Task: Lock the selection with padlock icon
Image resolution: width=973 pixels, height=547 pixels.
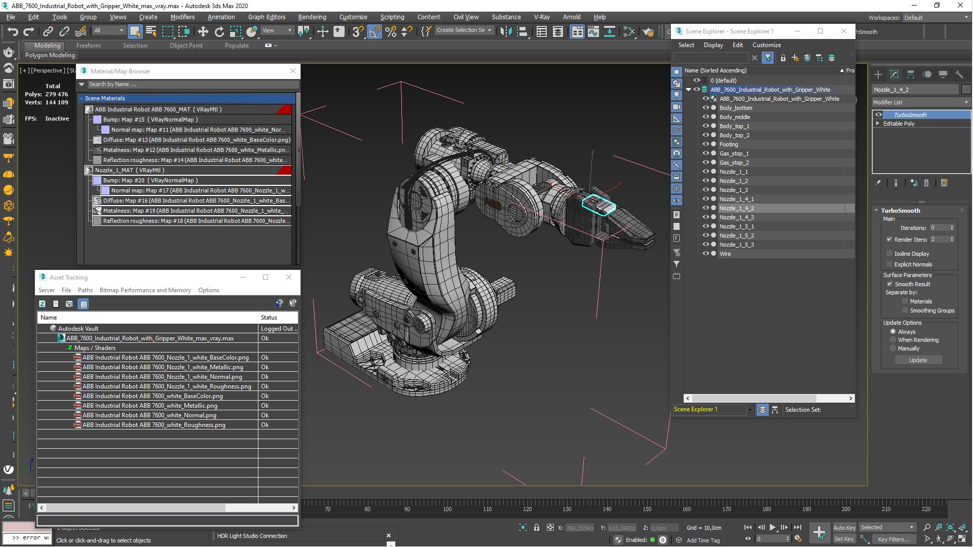Action: pos(537,528)
